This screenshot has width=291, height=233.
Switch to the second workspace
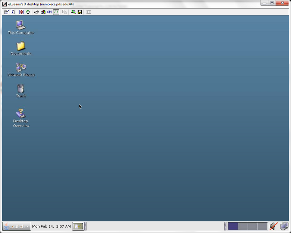[x=243, y=226]
